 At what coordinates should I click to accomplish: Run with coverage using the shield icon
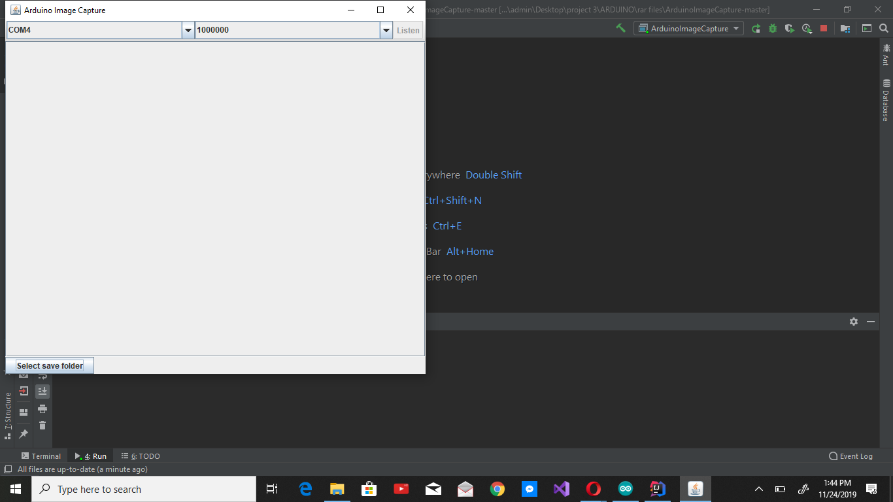pyautogui.click(x=789, y=29)
